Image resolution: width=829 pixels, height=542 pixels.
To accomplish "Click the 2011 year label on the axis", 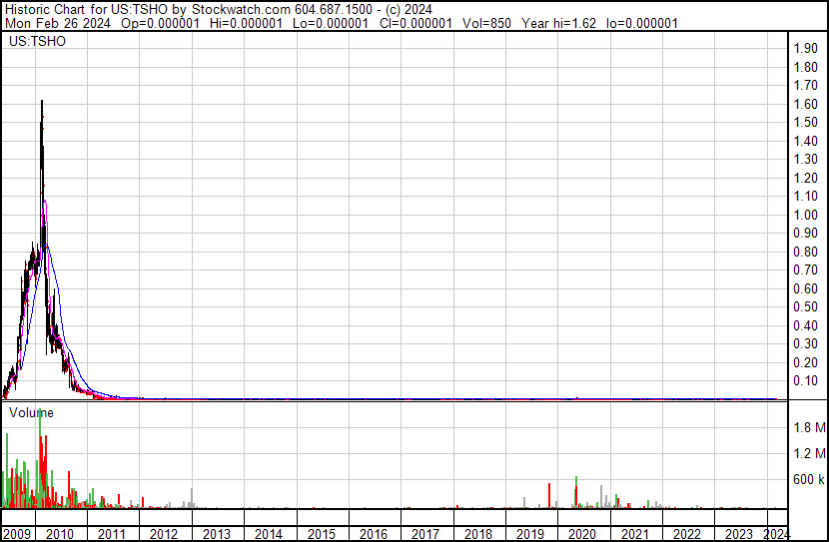I will pos(112,534).
